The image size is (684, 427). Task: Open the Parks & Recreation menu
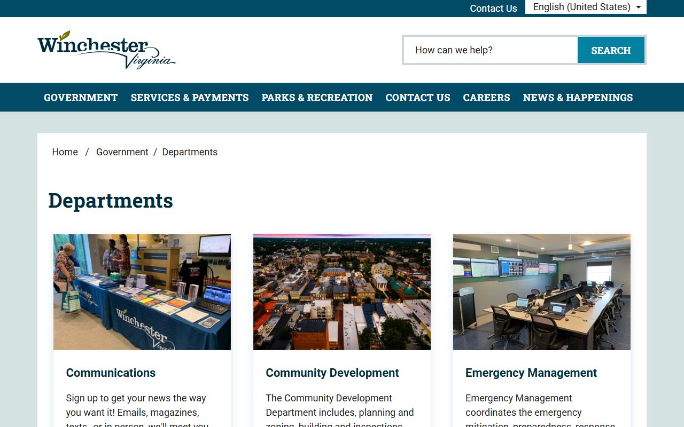(317, 97)
